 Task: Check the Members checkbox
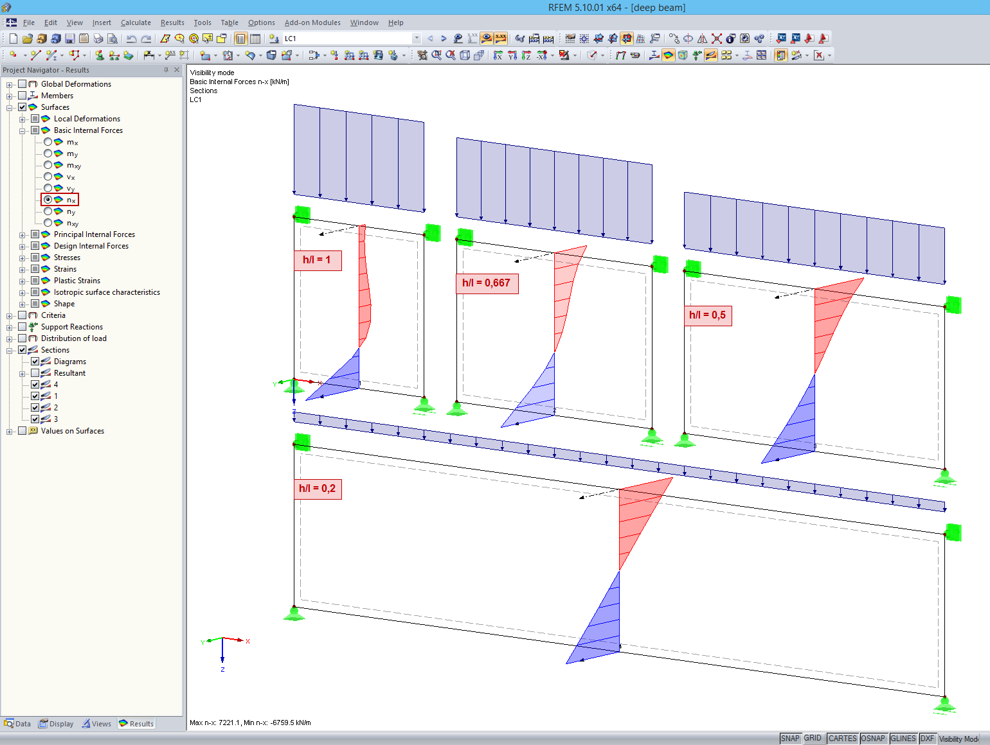tap(22, 96)
